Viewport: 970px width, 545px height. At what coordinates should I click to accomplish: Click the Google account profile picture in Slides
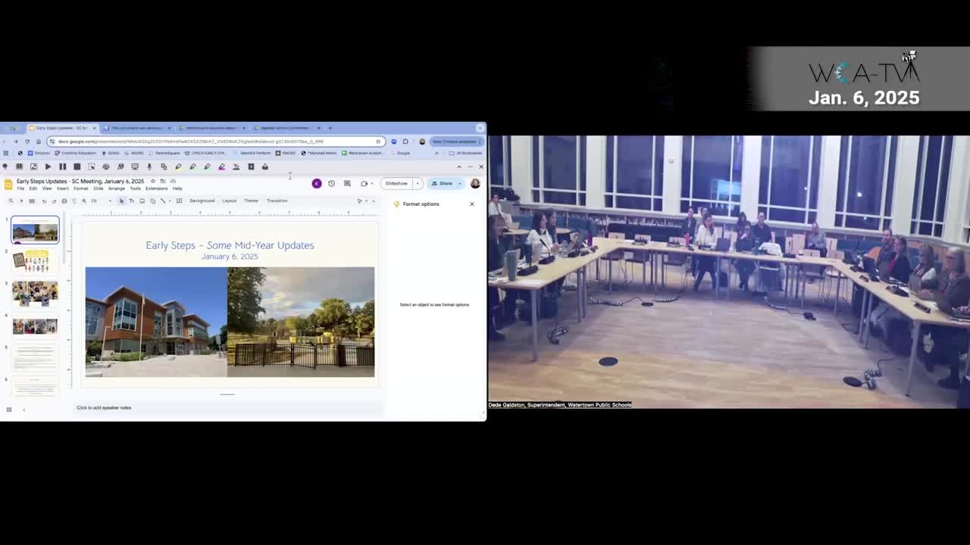[x=475, y=183]
